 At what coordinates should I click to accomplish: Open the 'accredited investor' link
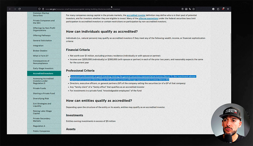pos(136,15)
